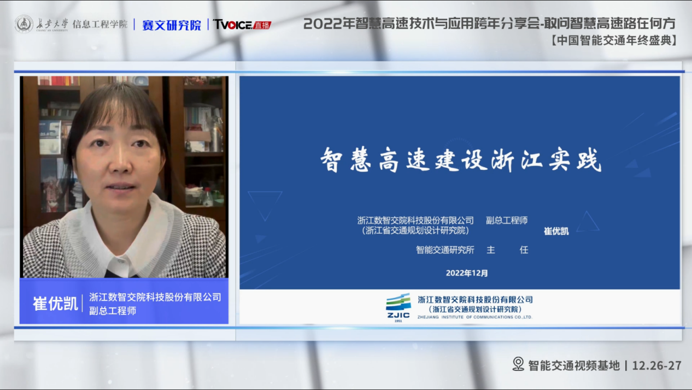Image resolution: width=692 pixels, height=390 pixels.
Task: Click the 长安大学 calligraphy wordmark
Action: coord(52,24)
